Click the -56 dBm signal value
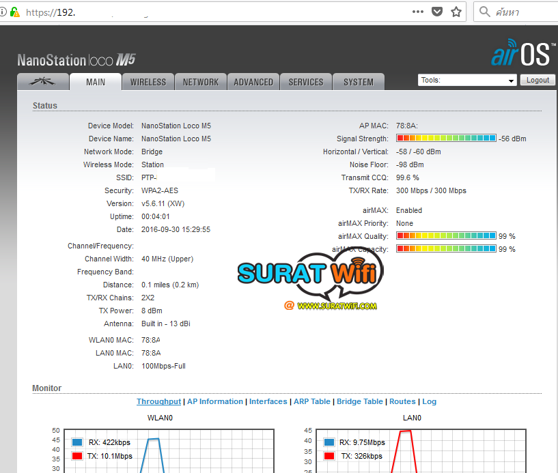 [x=512, y=139]
